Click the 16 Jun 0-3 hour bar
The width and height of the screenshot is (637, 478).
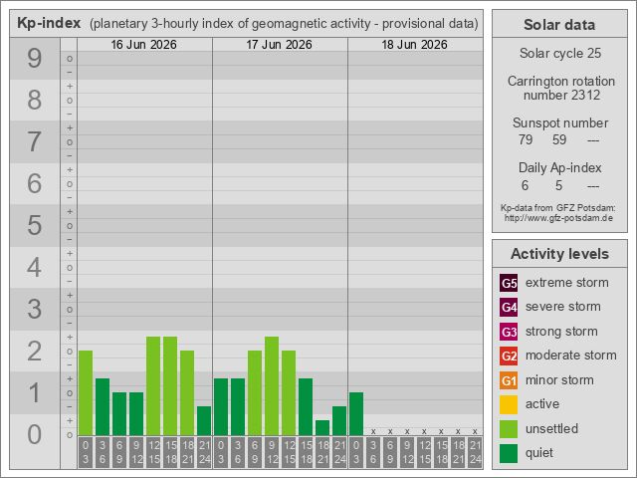(86, 392)
